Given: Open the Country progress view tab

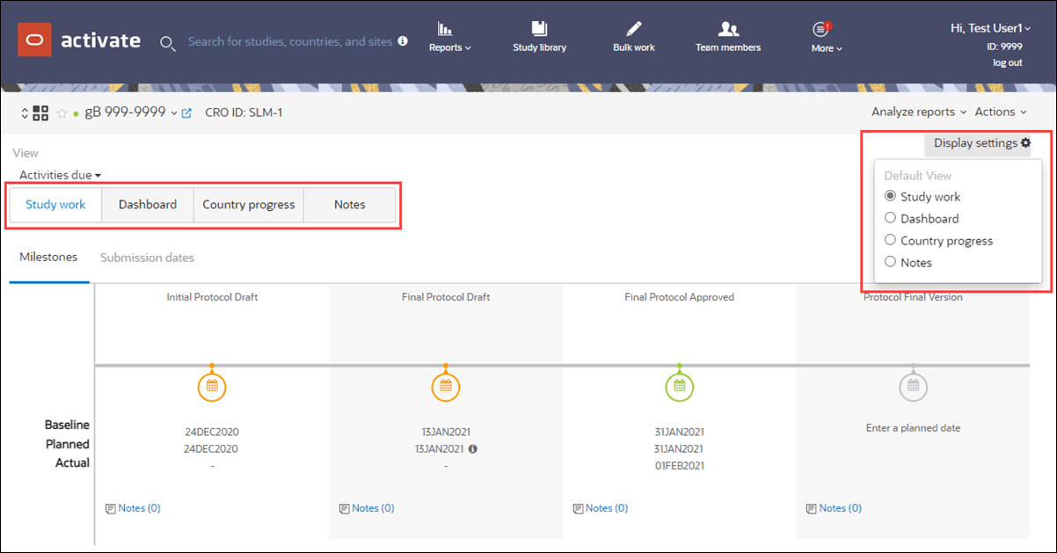Looking at the screenshot, I should point(249,204).
